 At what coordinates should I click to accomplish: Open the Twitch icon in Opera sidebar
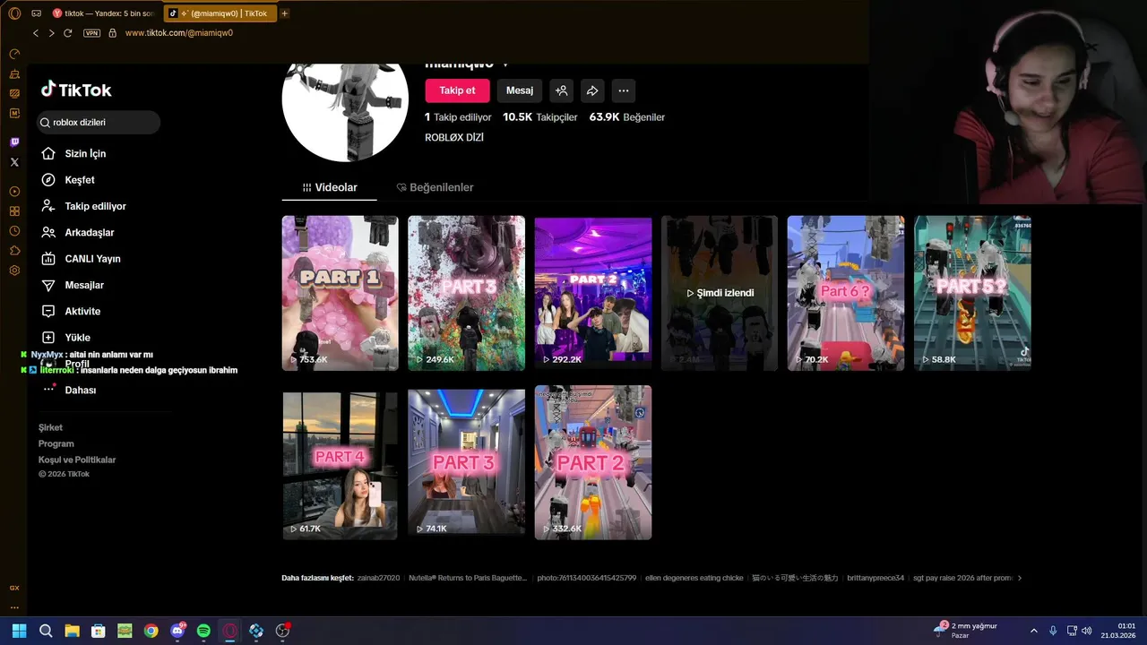pyautogui.click(x=14, y=142)
